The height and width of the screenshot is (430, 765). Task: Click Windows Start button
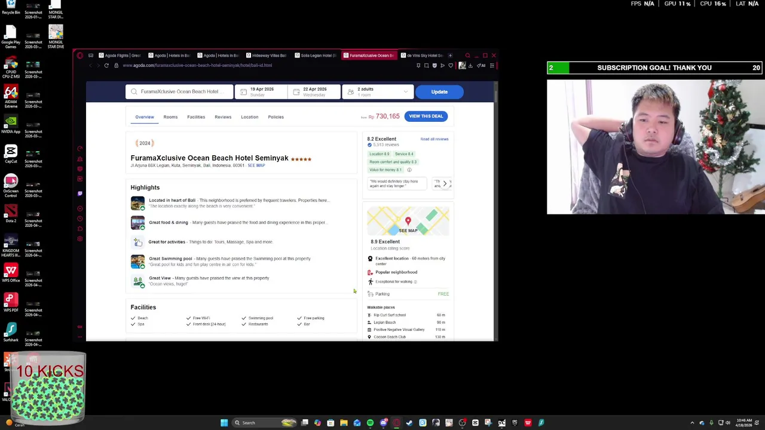pos(224,423)
